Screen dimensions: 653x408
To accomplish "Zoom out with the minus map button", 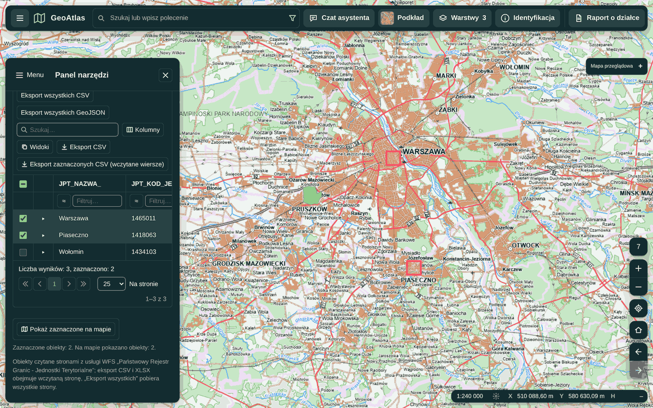I will [638, 287].
